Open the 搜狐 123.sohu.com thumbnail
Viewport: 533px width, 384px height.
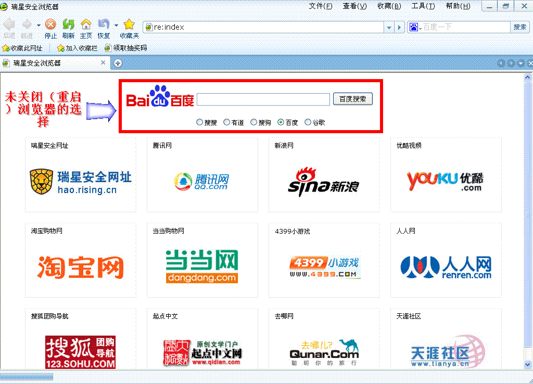[81, 352]
